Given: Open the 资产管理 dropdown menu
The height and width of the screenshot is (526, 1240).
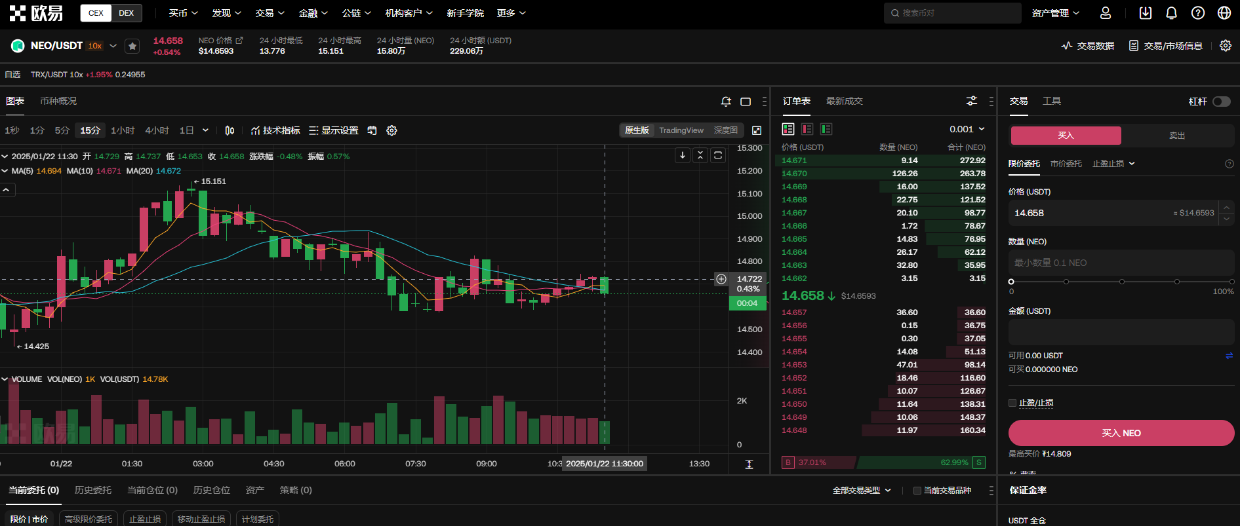Looking at the screenshot, I should [x=1055, y=13].
